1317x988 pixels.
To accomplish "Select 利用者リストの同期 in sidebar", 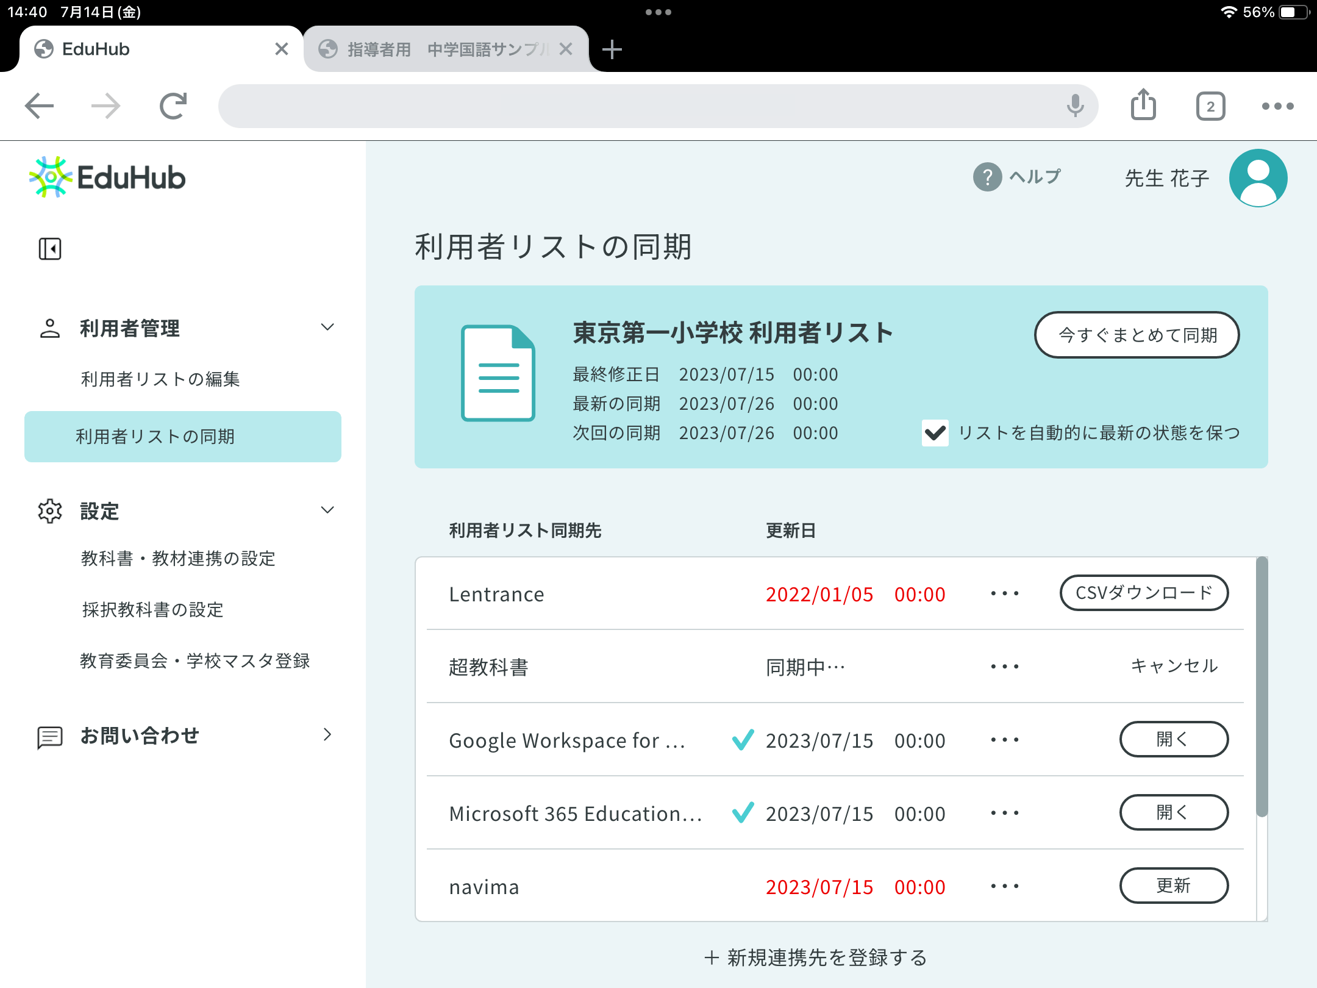I will point(183,437).
